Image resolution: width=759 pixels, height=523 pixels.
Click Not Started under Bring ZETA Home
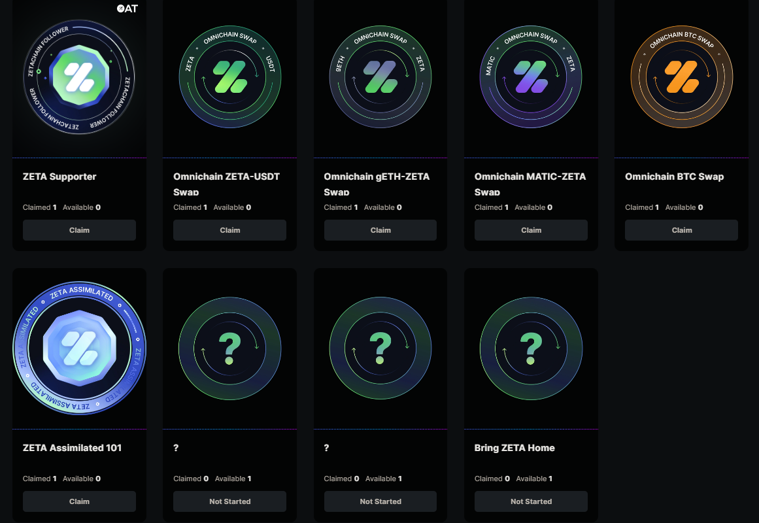click(531, 501)
